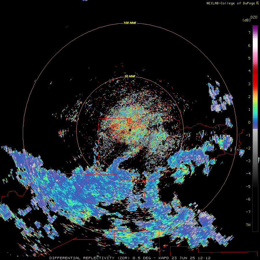
Task: Click the [dB] units label
Action: coord(246,20)
